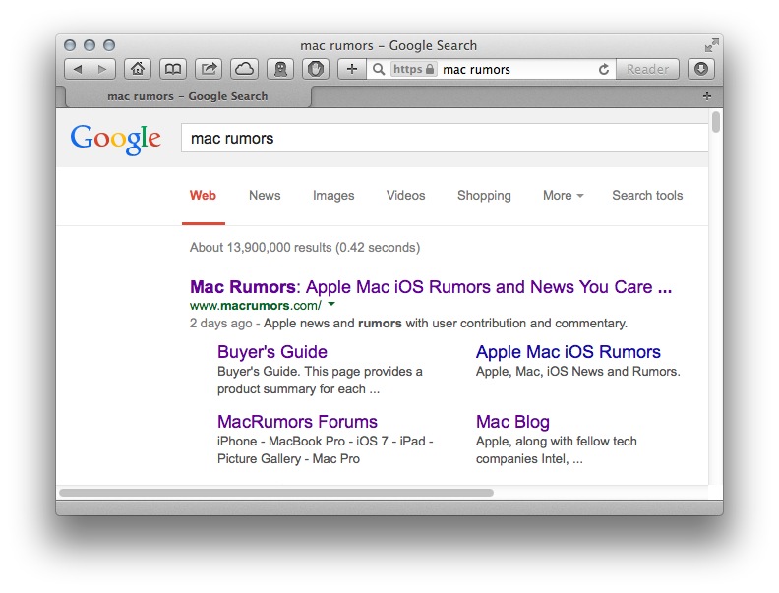Screen dimensions: 779x593
Task: Select the Web search tab
Action: (203, 195)
